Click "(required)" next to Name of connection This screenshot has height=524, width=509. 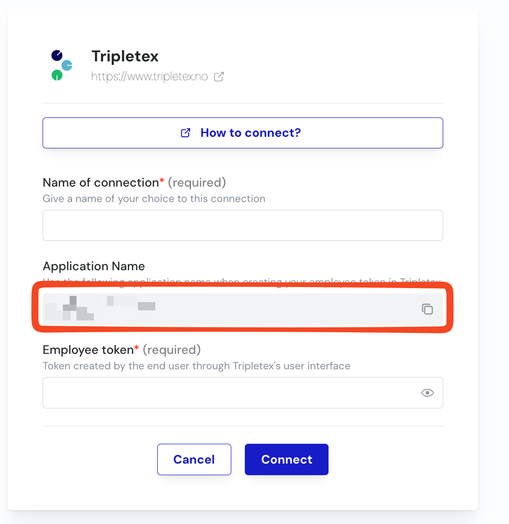point(197,183)
